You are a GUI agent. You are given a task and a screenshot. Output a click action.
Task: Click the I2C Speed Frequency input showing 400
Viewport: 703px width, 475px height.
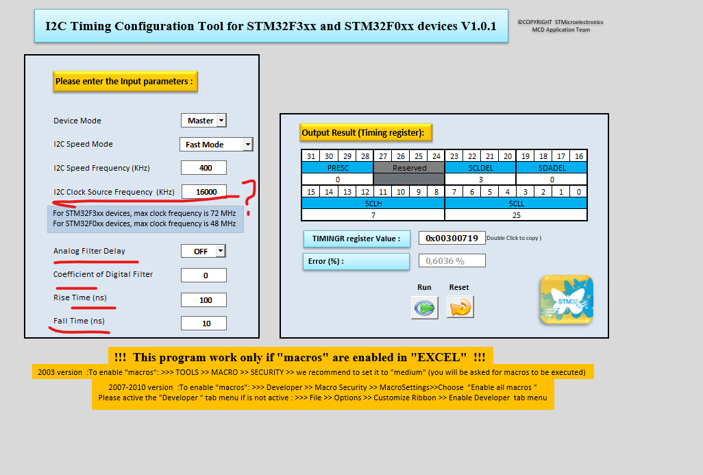pos(203,167)
